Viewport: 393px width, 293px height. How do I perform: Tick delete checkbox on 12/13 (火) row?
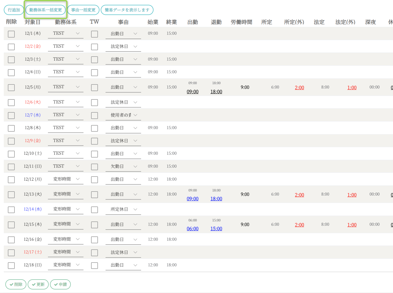(x=11, y=195)
